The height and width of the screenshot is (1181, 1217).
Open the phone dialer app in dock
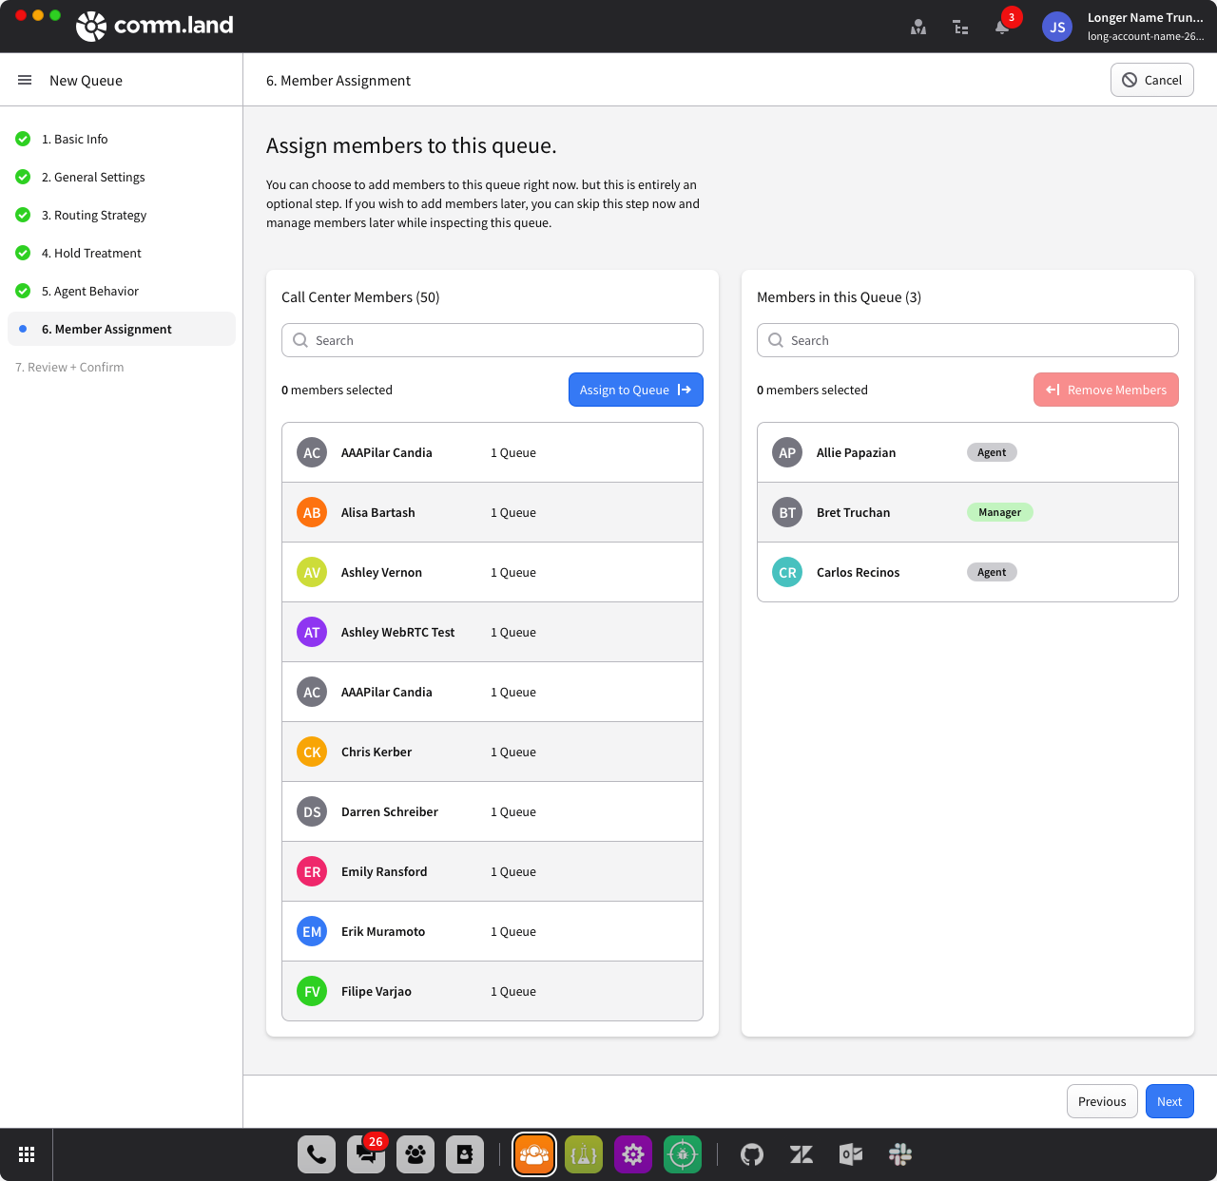click(317, 1154)
